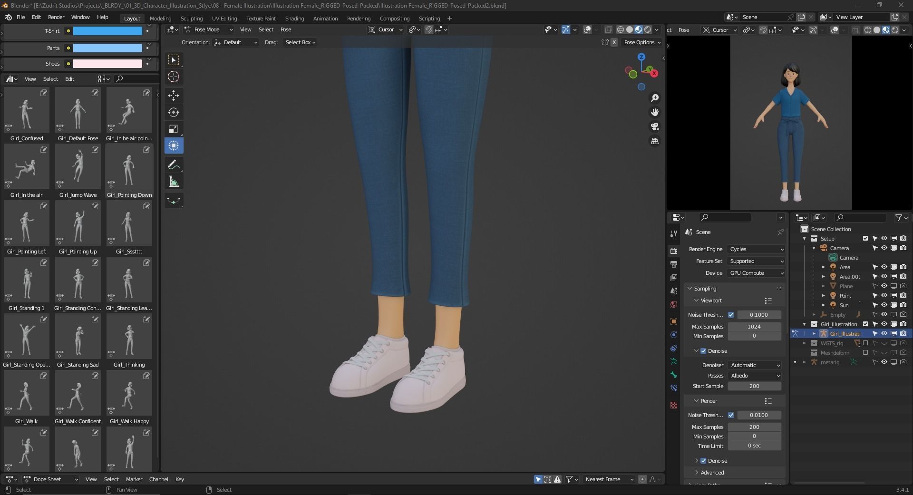Select the Breakdowner pose tool

(174, 201)
